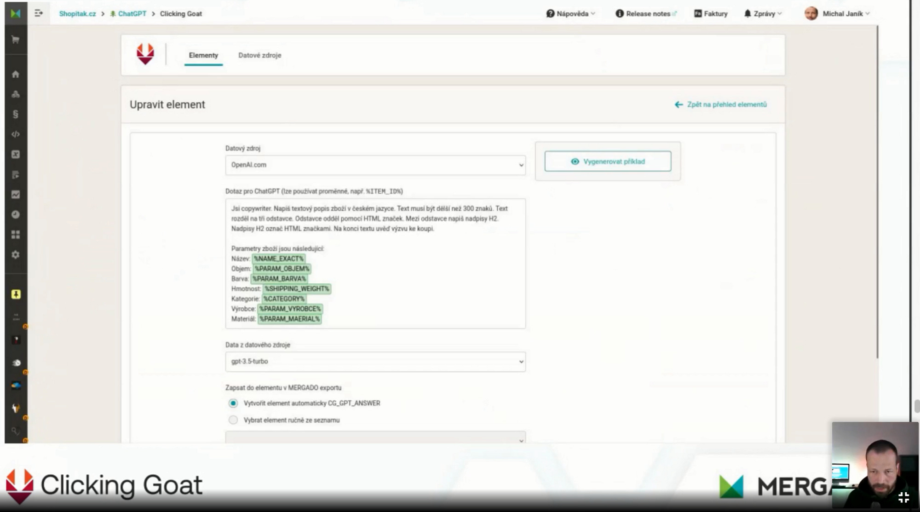Open the statistics chart sidebar icon
Screen dimensions: 920x512
[x=15, y=195]
